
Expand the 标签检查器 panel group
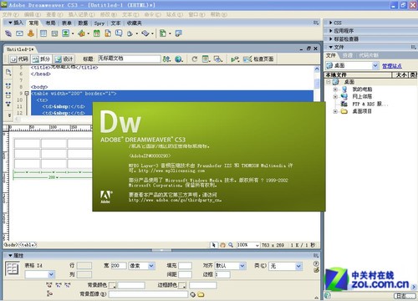click(x=331, y=38)
